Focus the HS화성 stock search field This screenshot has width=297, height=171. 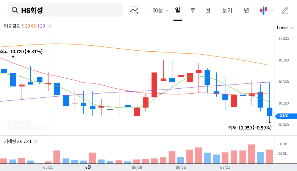tap(65, 10)
